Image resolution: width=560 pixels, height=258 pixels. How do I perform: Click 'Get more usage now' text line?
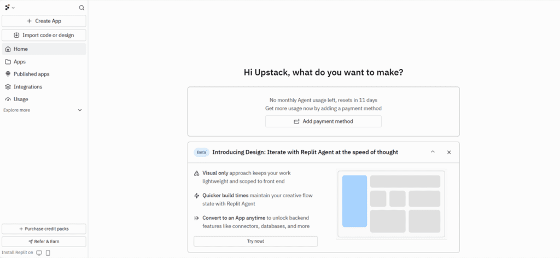[x=323, y=108]
